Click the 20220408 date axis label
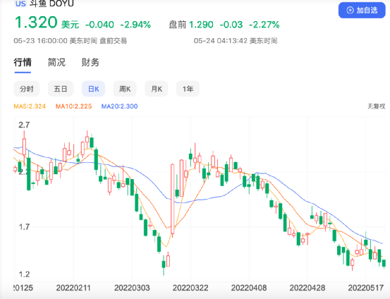Screen dimensions: 390x299 249,288
